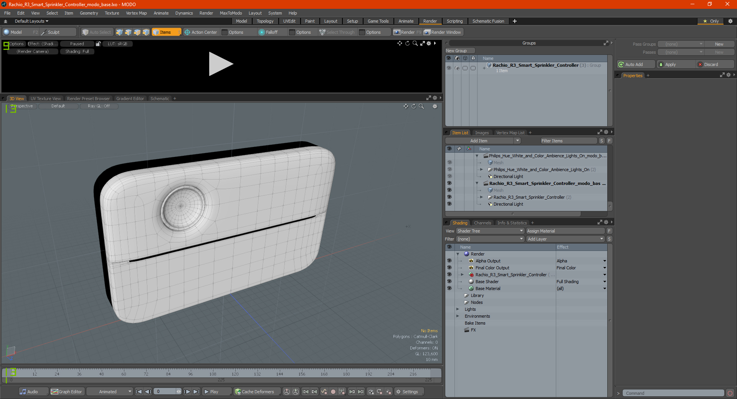Click Assign Material button

pyautogui.click(x=565, y=231)
